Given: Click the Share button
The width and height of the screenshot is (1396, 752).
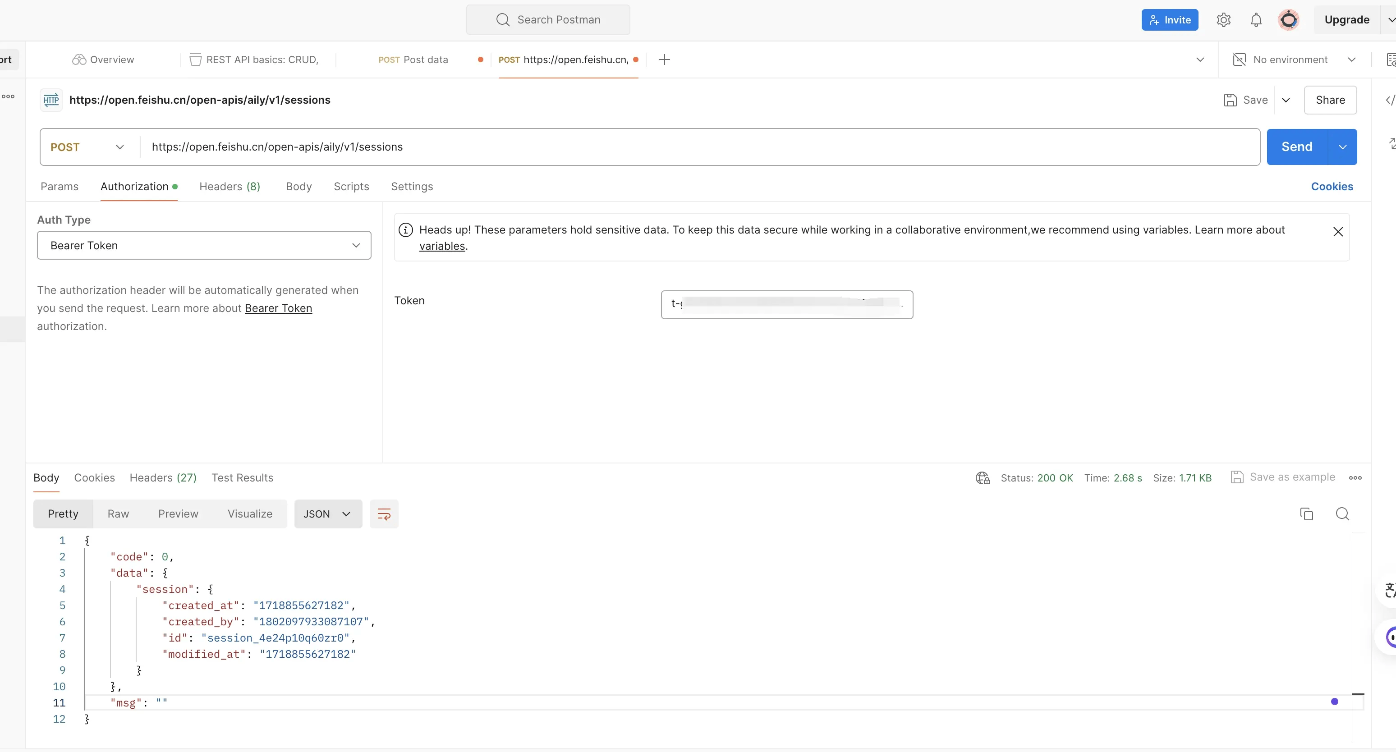Looking at the screenshot, I should pyautogui.click(x=1330, y=100).
